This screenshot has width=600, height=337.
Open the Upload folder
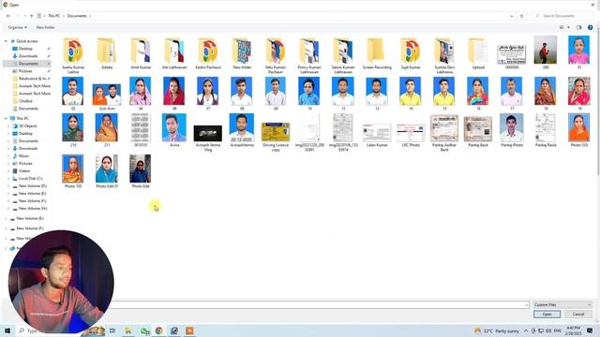(x=478, y=53)
